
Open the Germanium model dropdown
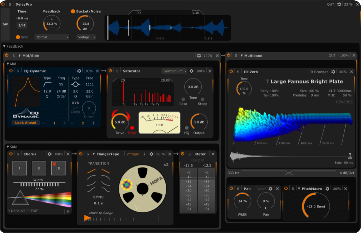point(174,71)
